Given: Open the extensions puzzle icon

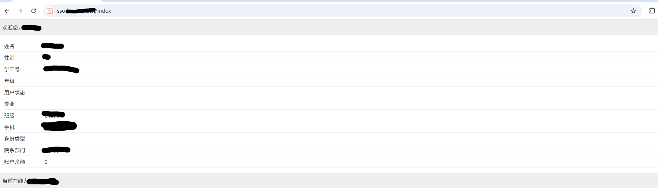Looking at the screenshot, I should click(x=652, y=11).
